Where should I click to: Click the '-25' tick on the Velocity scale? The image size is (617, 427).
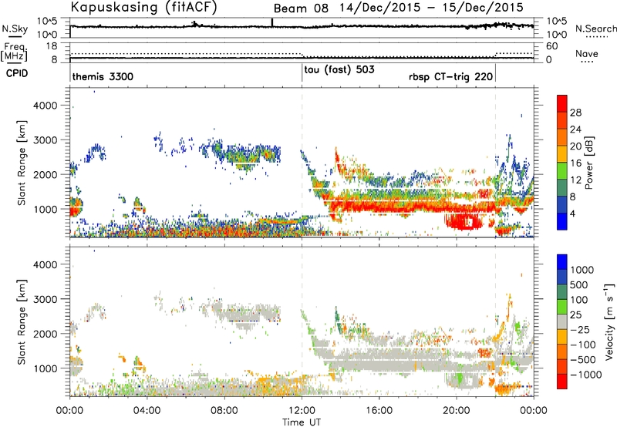[580, 329]
